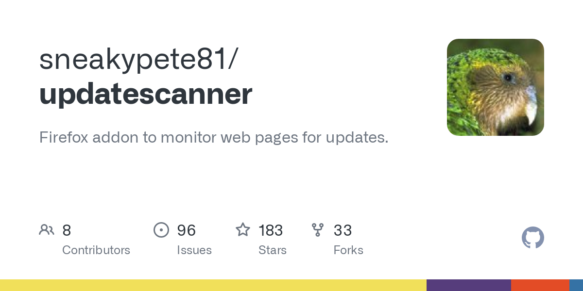Click the yellow language bar segment

tap(213, 285)
